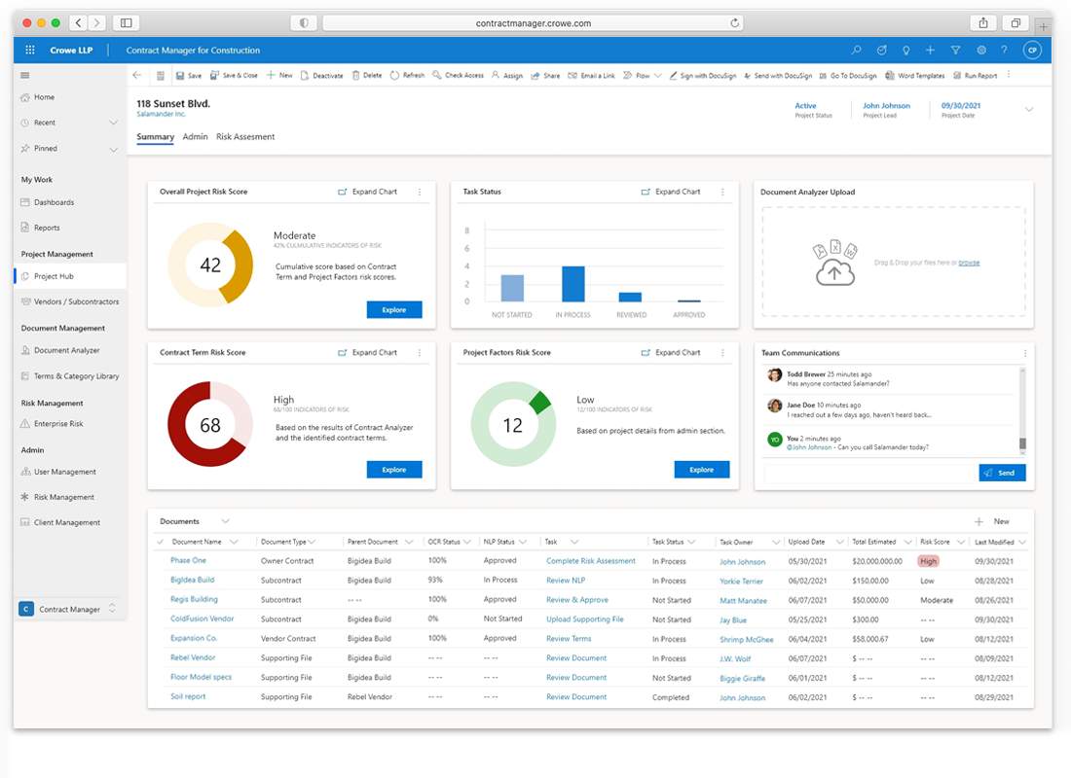Open the Phase One document link

pyautogui.click(x=188, y=560)
